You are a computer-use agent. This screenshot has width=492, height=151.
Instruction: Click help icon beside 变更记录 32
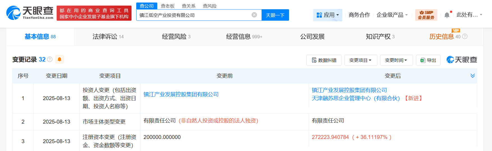coord(50,59)
